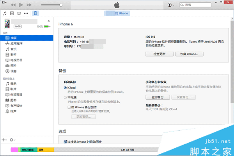Screen dimensions: 234x156
Task: Open 影片 under On My Device
Action: click(27, 89)
